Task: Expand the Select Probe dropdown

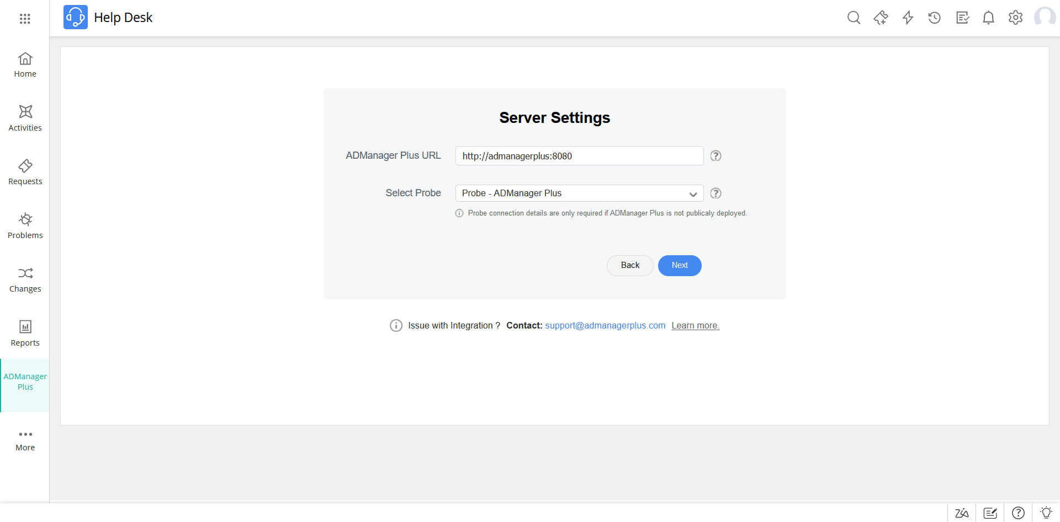Action: click(x=579, y=193)
